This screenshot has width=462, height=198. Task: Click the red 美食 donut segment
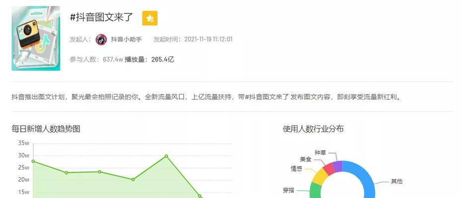[x=329, y=170]
